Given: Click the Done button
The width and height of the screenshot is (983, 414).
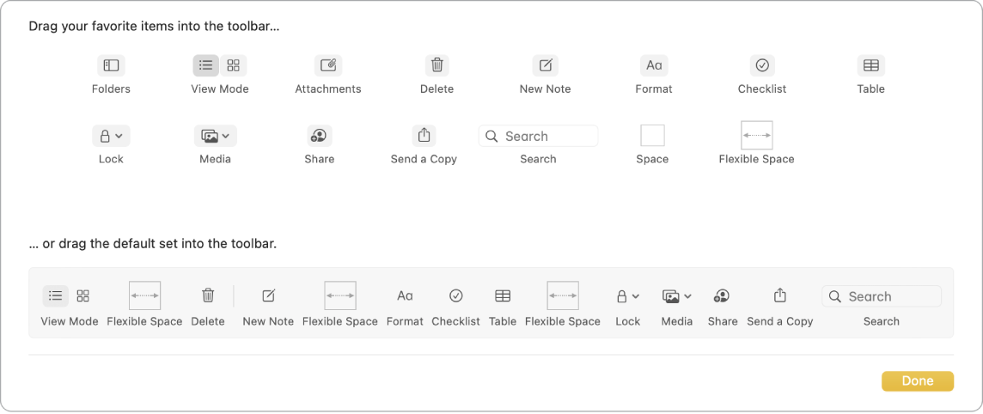Looking at the screenshot, I should click(917, 381).
